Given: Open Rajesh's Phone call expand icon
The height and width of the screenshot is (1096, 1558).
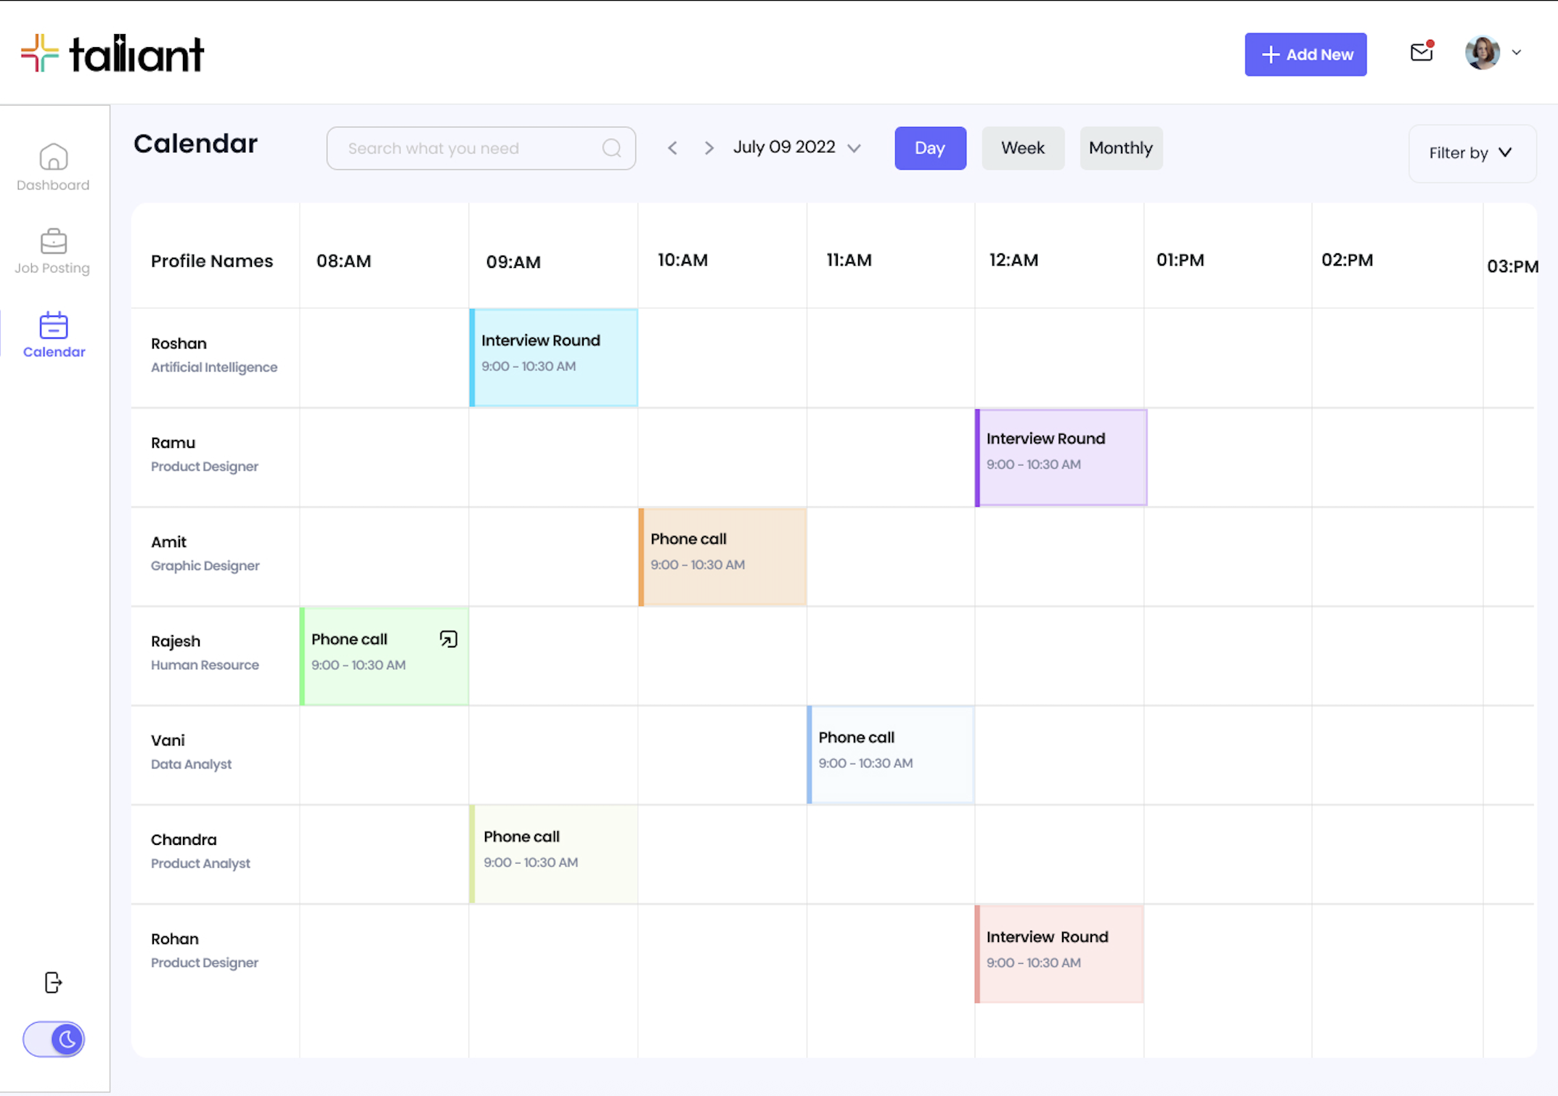Looking at the screenshot, I should pos(448,639).
